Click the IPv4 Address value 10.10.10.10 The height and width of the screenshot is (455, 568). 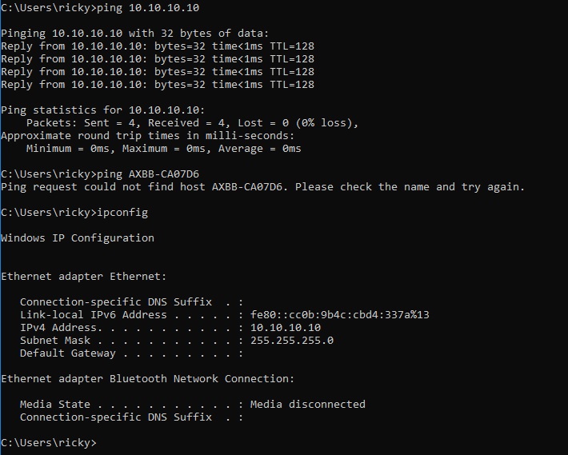tap(286, 328)
